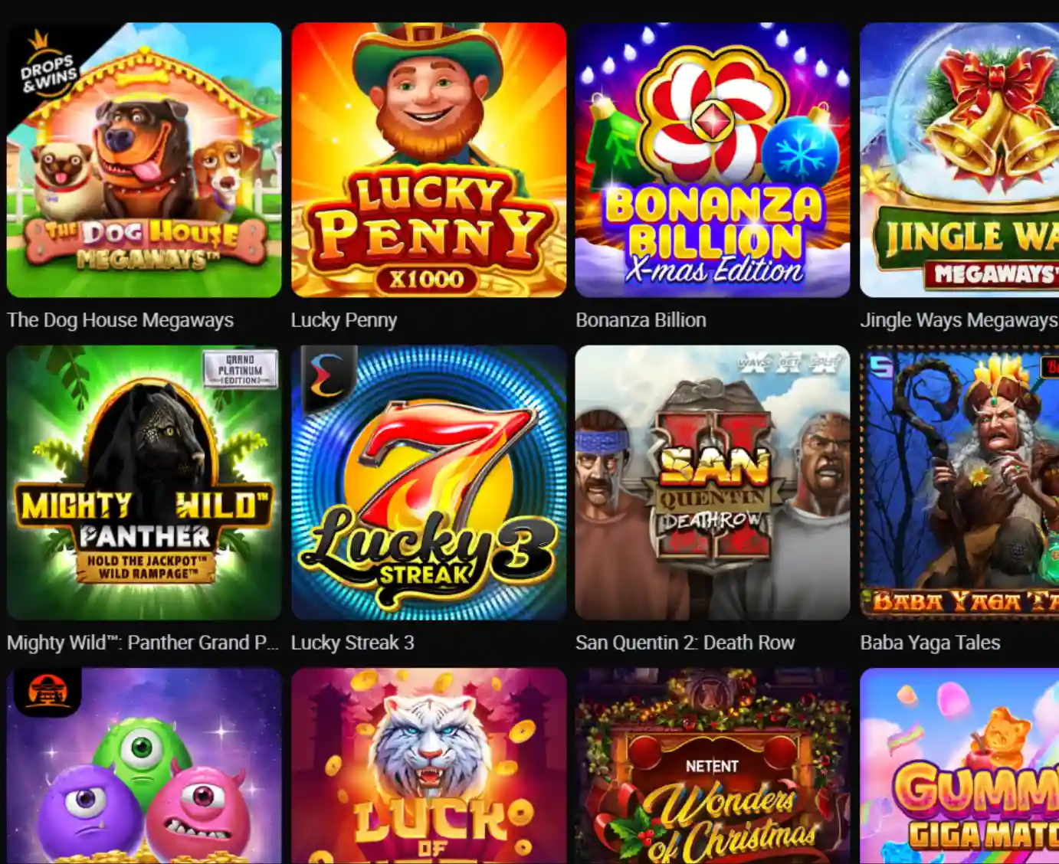The image size is (1059, 864).
Task: Click the Bonanza Billion title text
Action: pyautogui.click(x=641, y=320)
